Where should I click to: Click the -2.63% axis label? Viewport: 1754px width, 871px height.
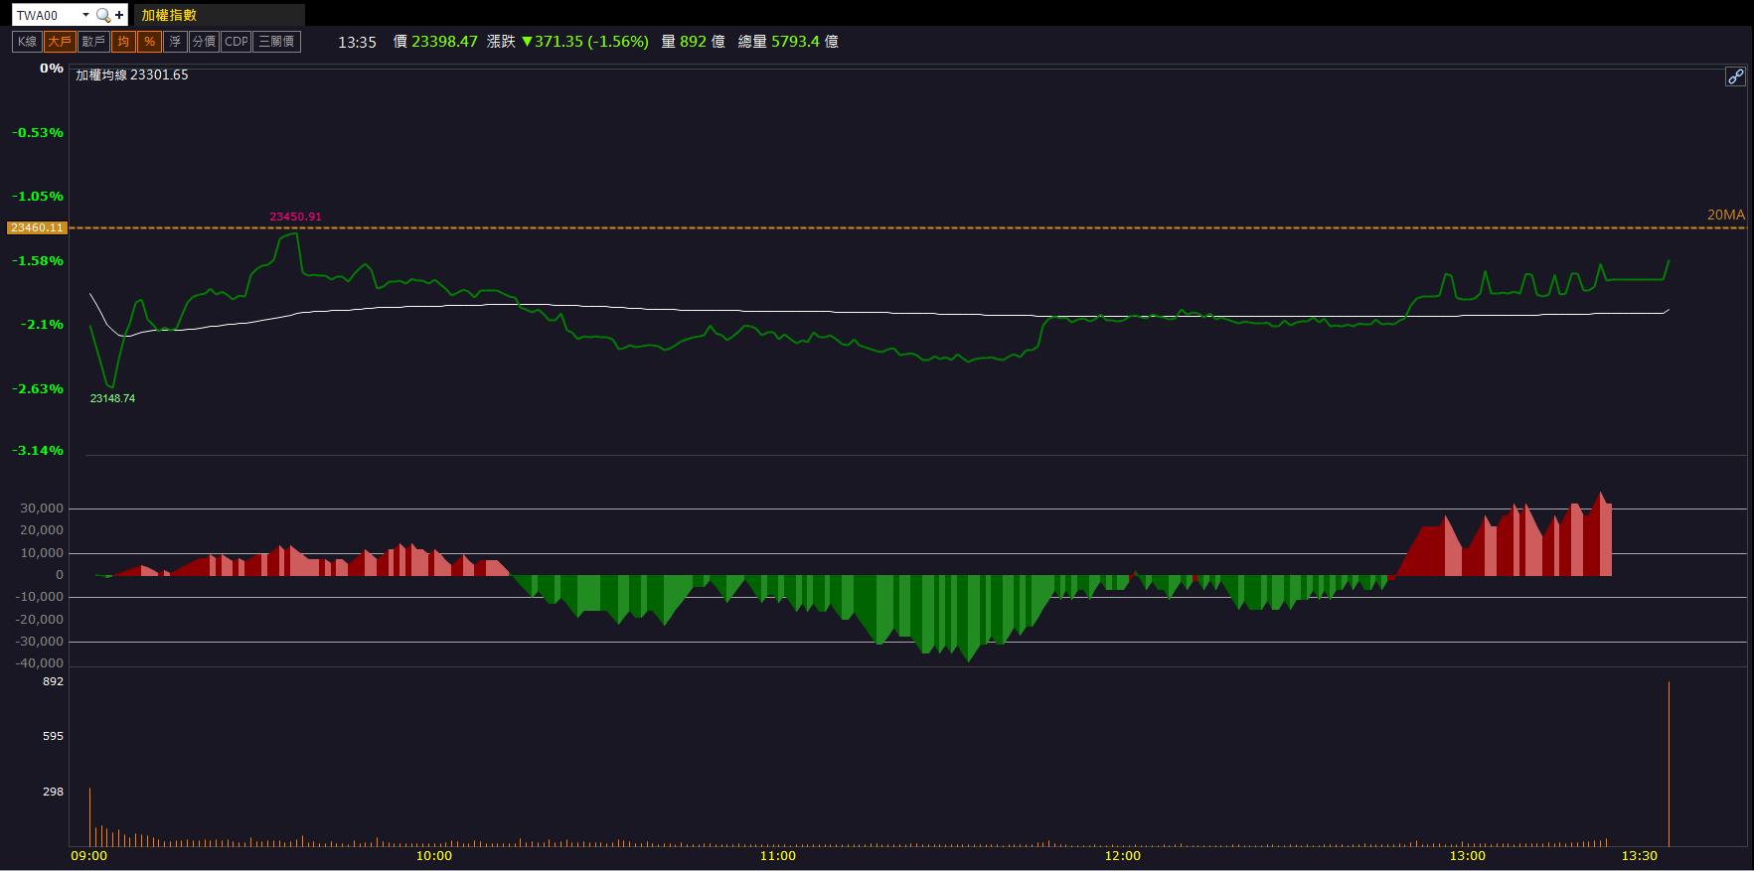[38, 388]
